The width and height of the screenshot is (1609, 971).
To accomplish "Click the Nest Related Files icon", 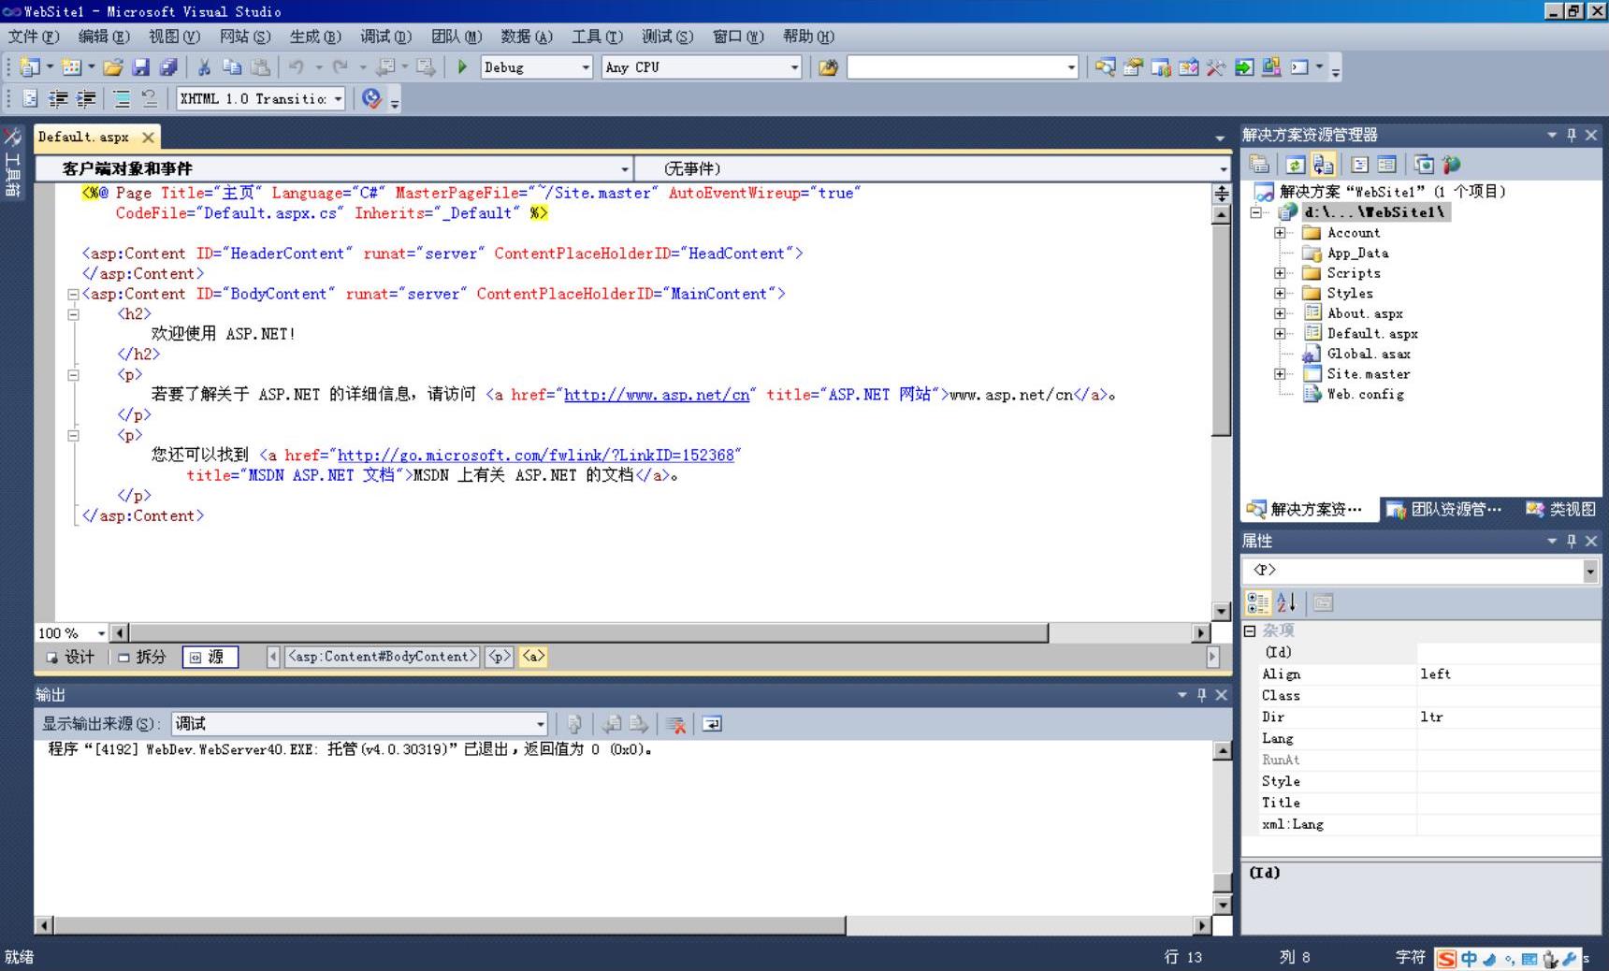I will pos(1323,165).
